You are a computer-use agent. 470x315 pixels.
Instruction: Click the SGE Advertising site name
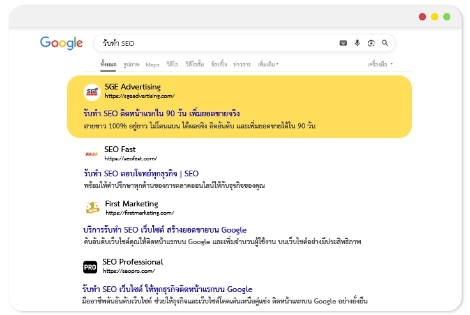pos(133,87)
